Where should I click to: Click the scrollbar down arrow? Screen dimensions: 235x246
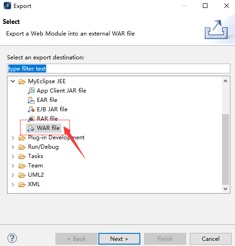[x=225, y=189]
